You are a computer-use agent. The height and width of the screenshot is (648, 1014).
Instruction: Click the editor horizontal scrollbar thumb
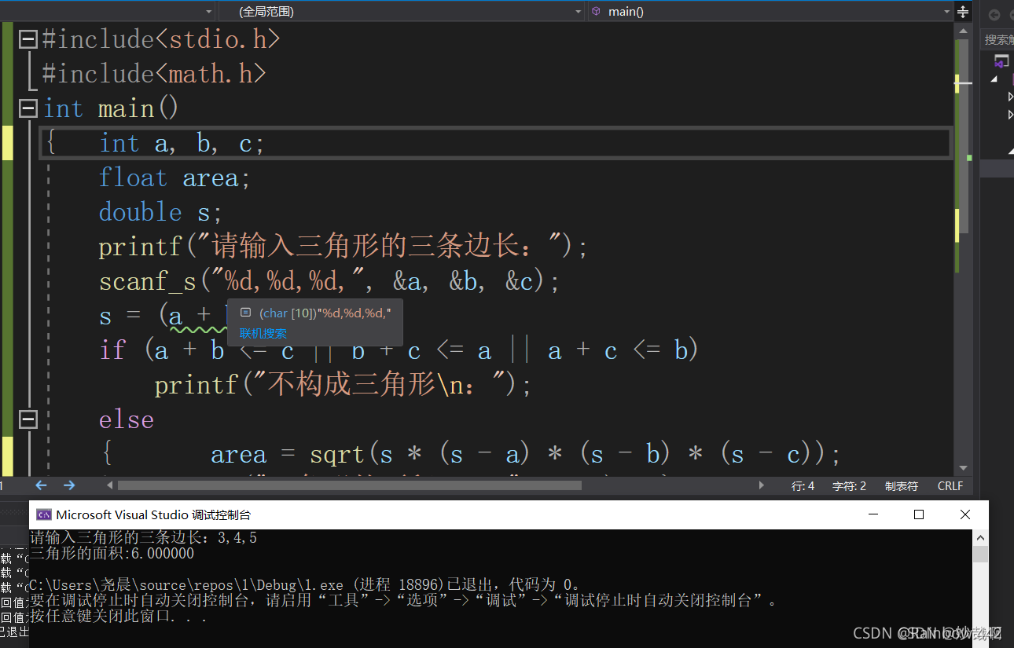click(x=350, y=485)
